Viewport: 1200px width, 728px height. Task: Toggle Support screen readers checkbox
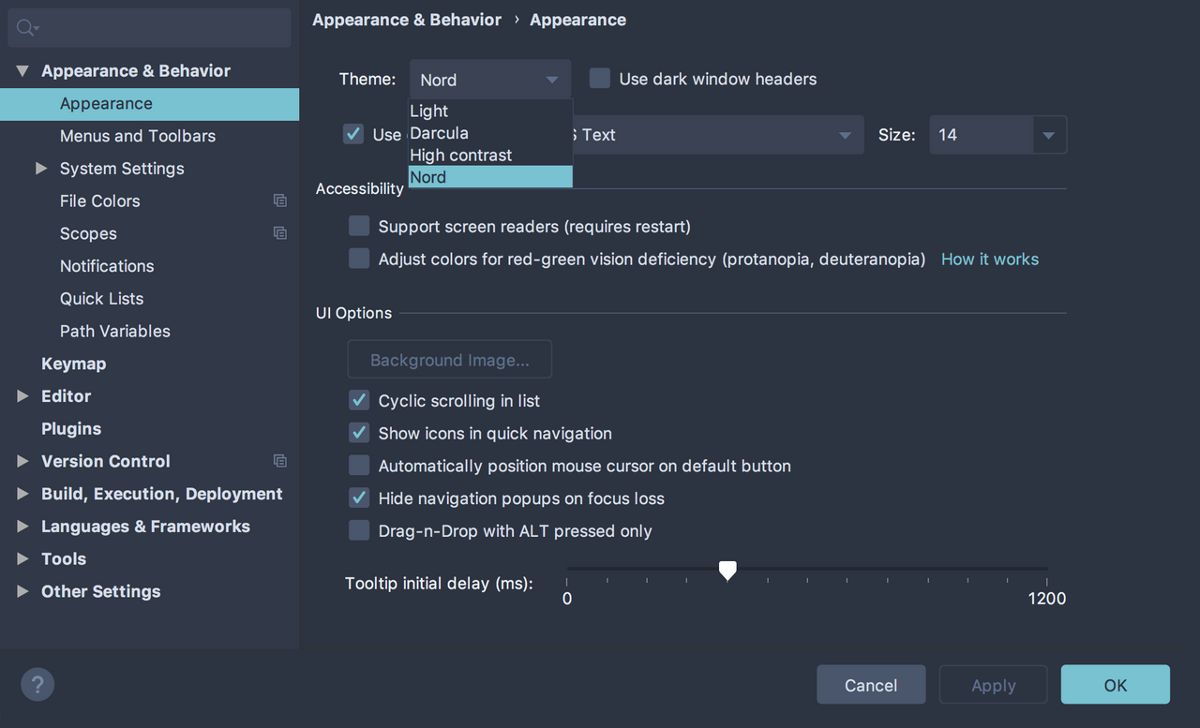coord(359,226)
